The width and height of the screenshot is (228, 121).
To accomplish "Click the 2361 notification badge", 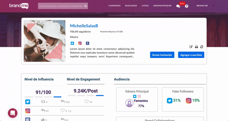I will point(182,3).
